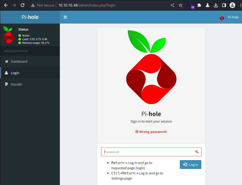242x185 pixels.
Task: Click the Pi-hole raspberry logo beside Status
Action: (x=9, y=35)
